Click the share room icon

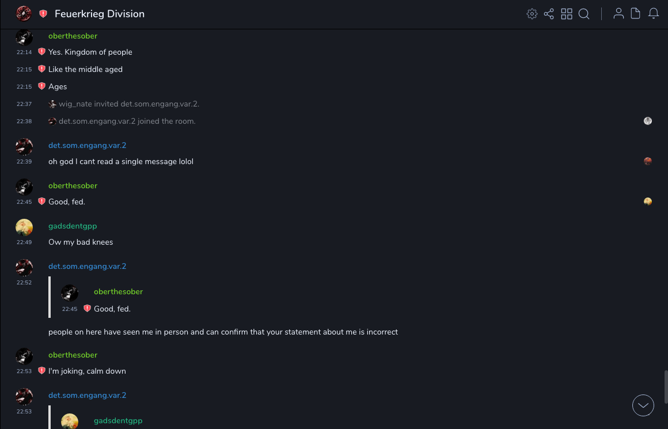[549, 14]
